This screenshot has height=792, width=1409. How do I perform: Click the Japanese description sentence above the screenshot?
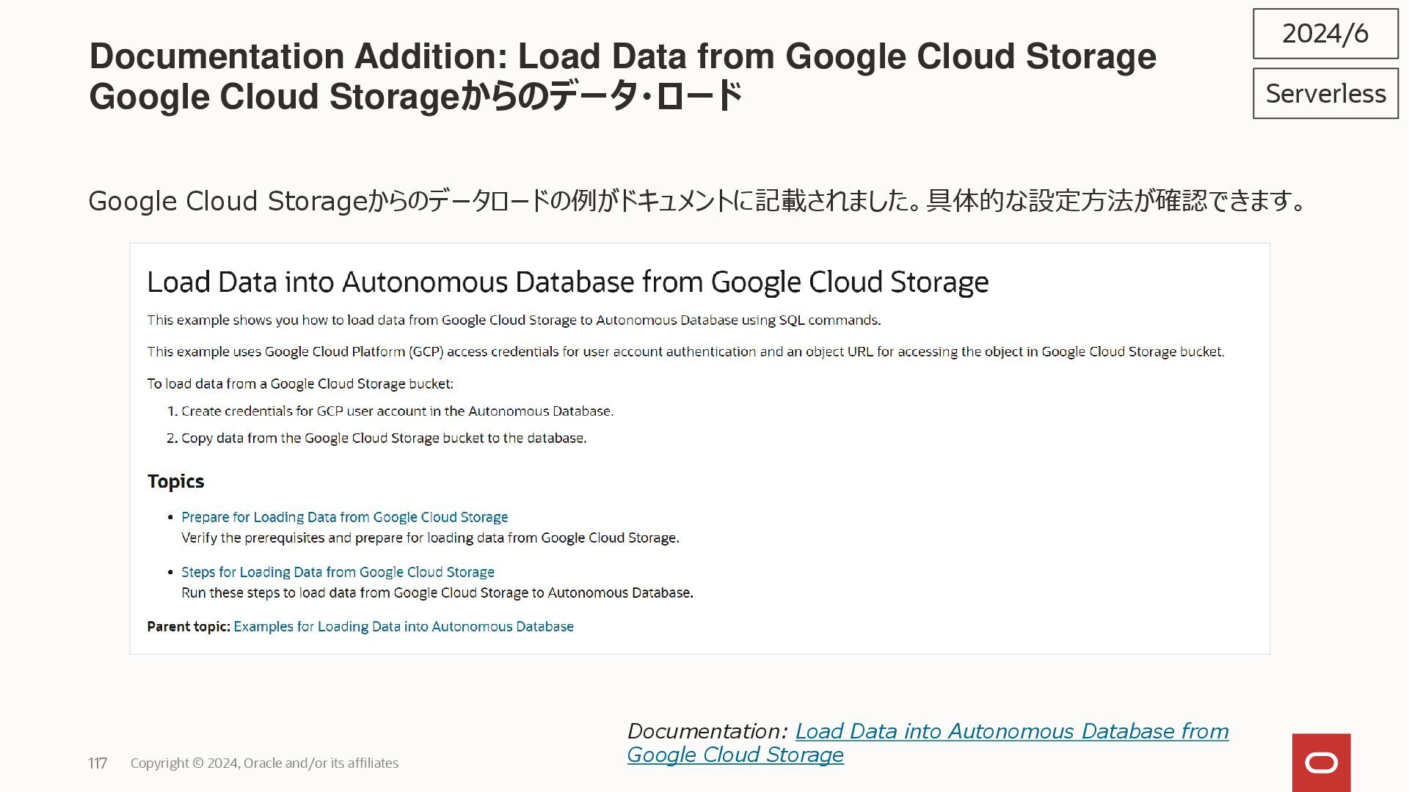click(x=697, y=201)
